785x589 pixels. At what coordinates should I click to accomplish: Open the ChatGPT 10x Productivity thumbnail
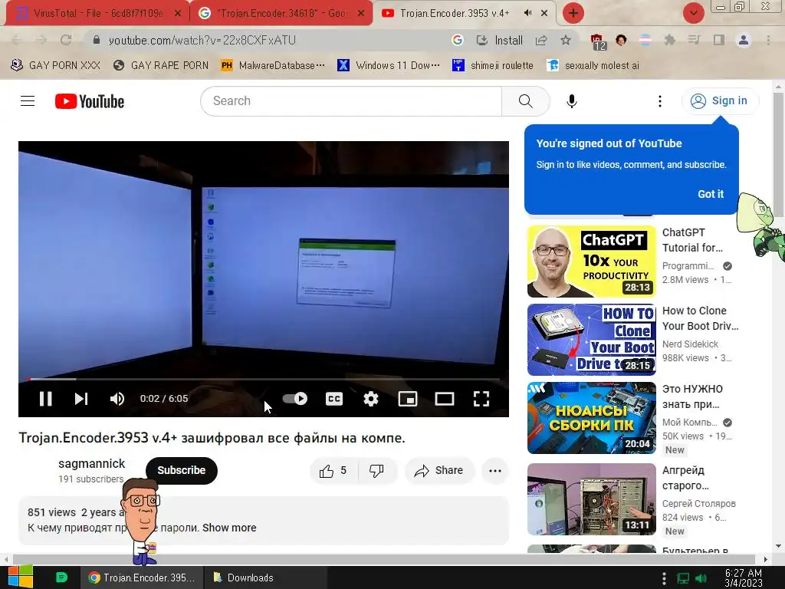(591, 262)
